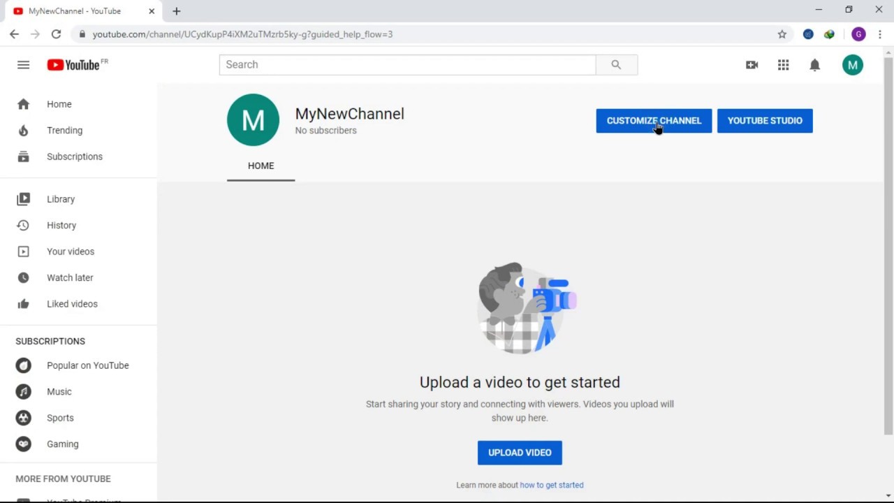Image resolution: width=894 pixels, height=503 pixels.
Task: Open the Gaming subscription entry
Action: pyautogui.click(x=78, y=444)
